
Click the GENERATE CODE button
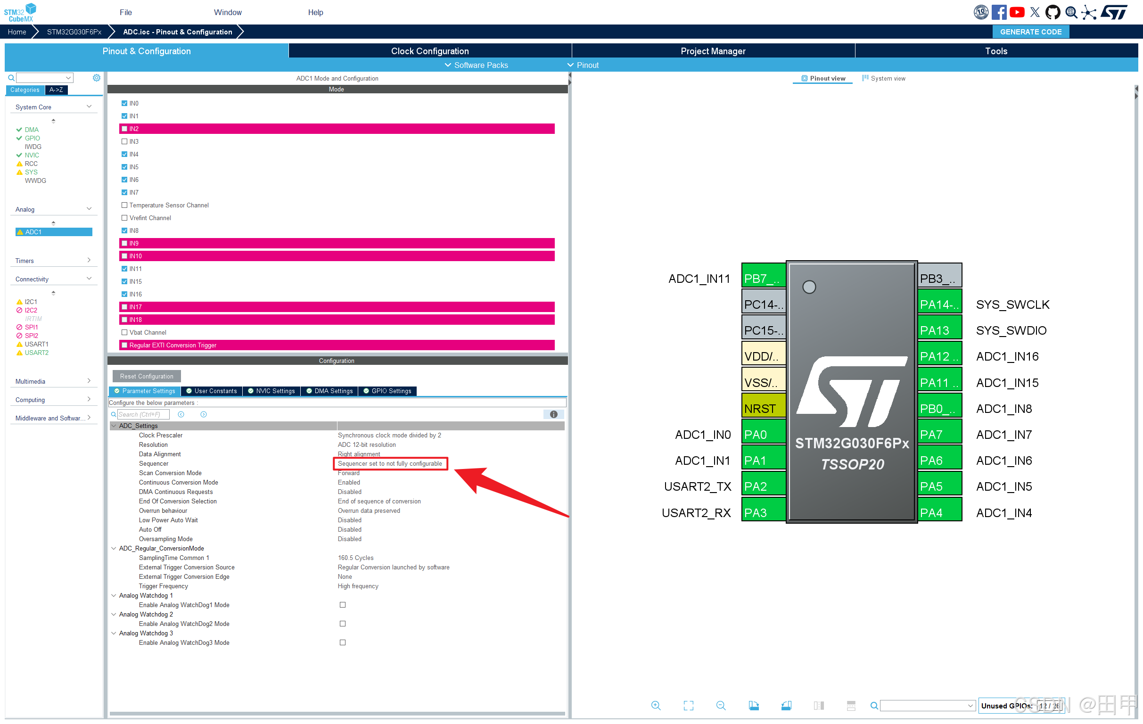[1030, 32]
